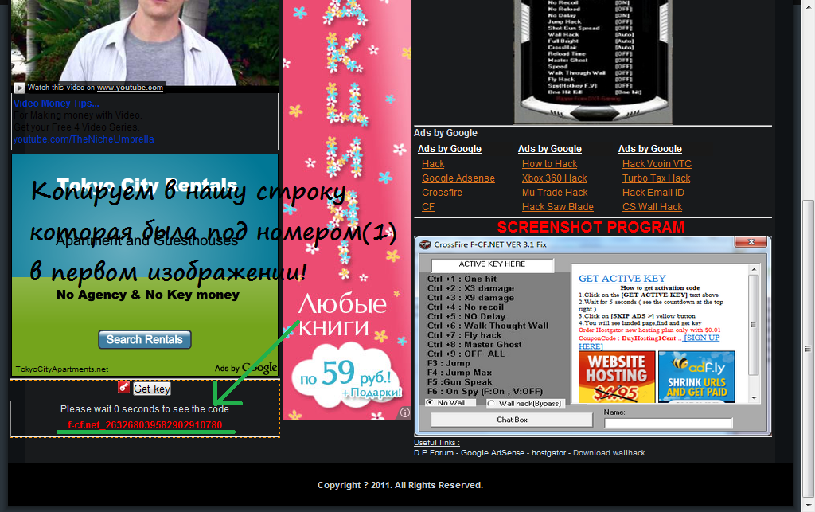
Task: Click the ad info icon on pink banner
Action: tap(404, 412)
